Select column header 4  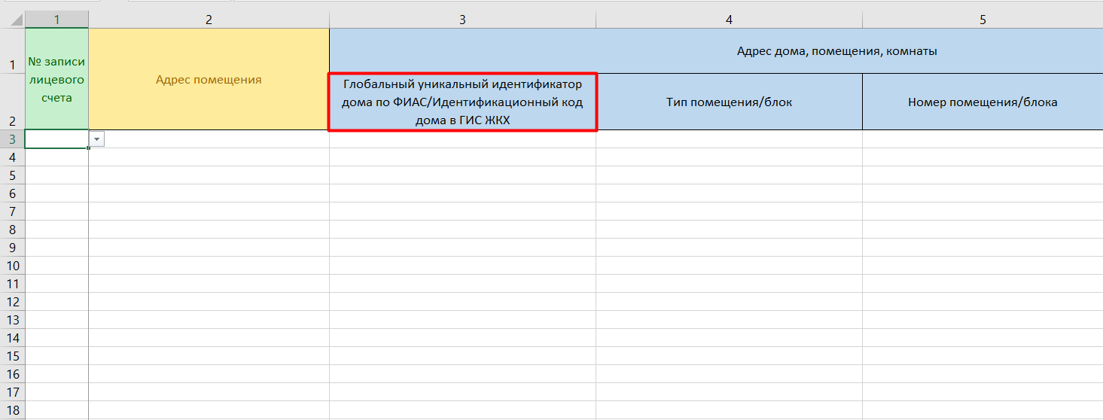pos(729,20)
